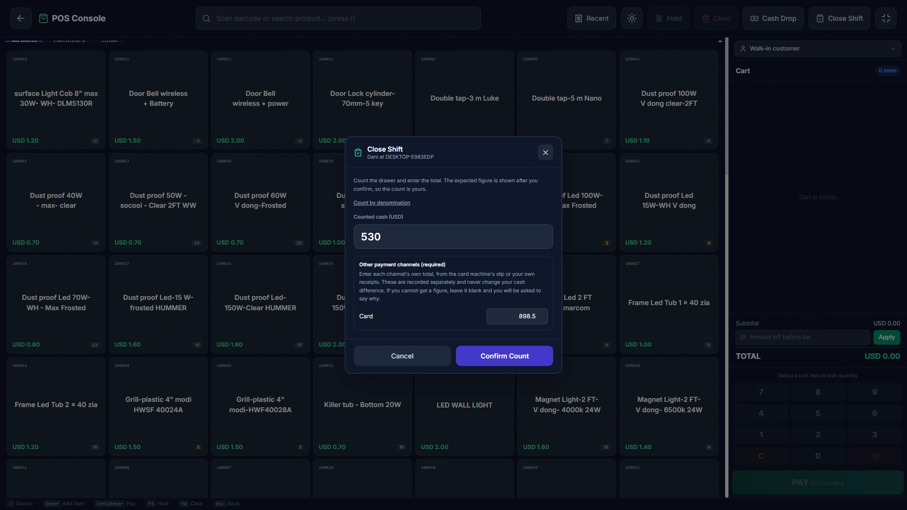Click the Hold button in the toolbar

click(668, 18)
